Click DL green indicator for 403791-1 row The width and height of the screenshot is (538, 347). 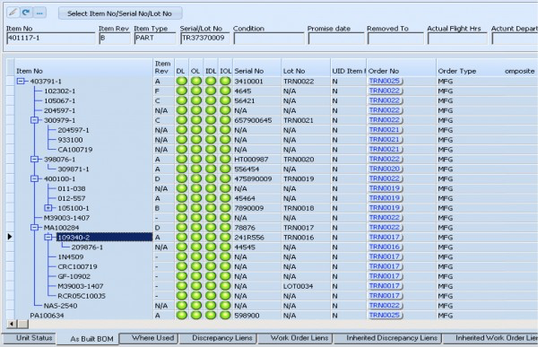(x=181, y=82)
